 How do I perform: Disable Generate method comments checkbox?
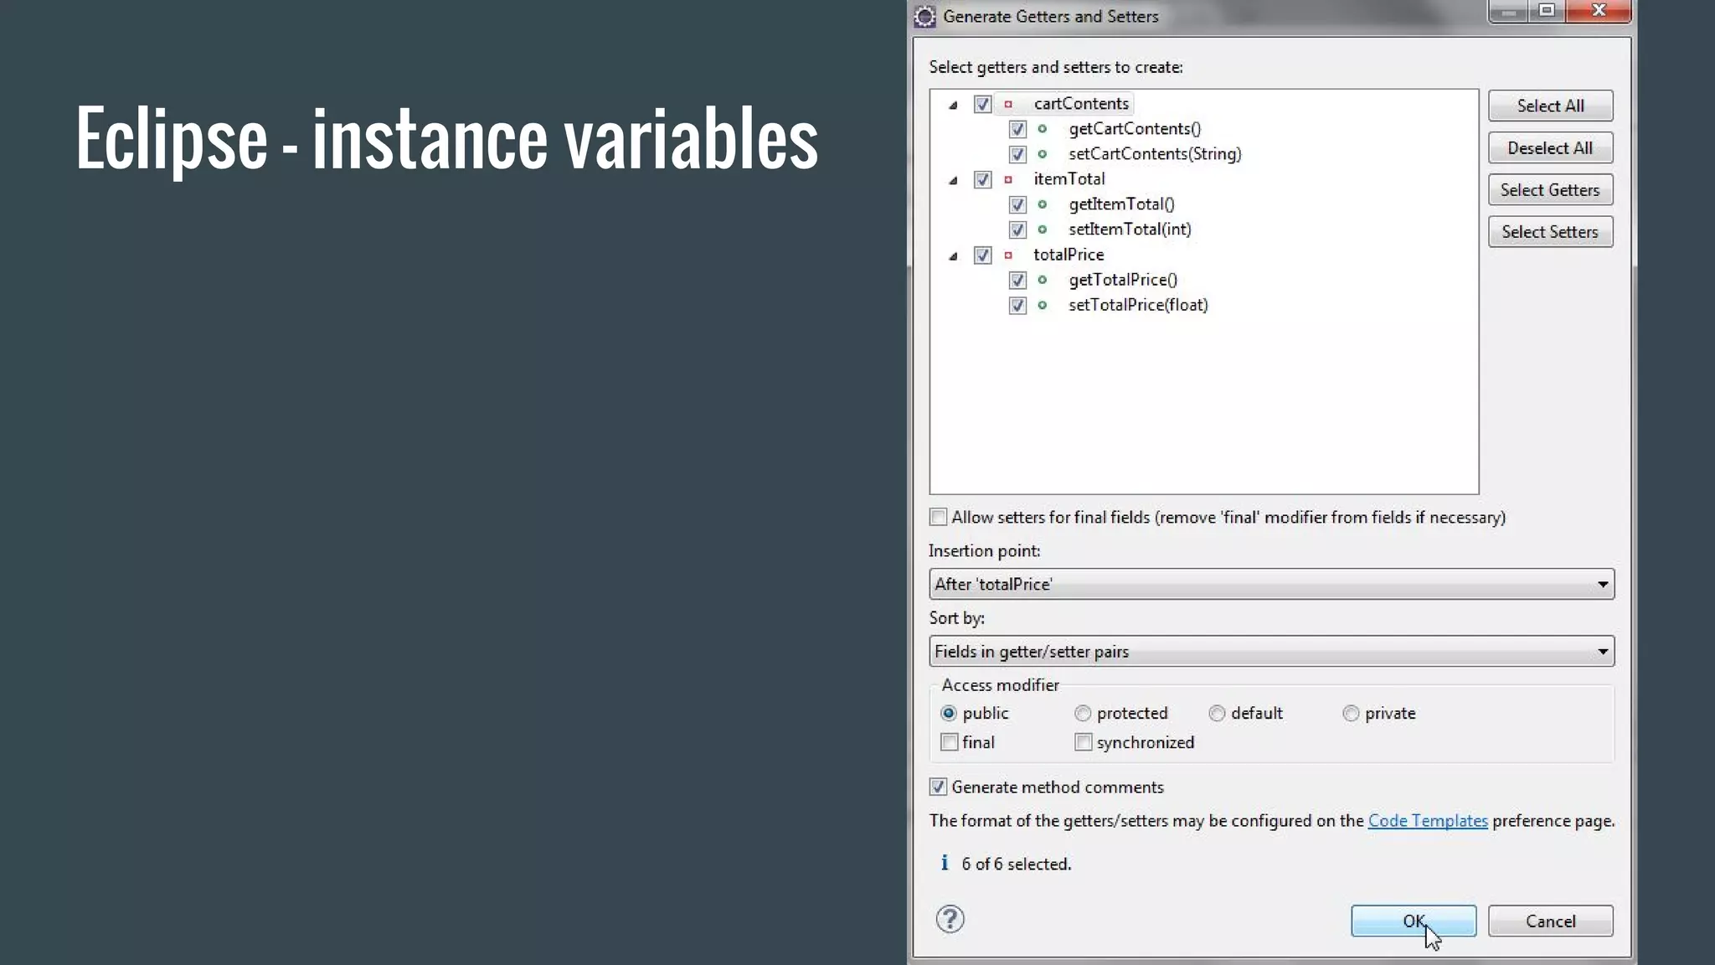(939, 787)
